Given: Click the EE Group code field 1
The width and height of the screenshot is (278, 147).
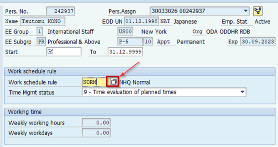Looking at the screenshot, I should tap(39, 32).
